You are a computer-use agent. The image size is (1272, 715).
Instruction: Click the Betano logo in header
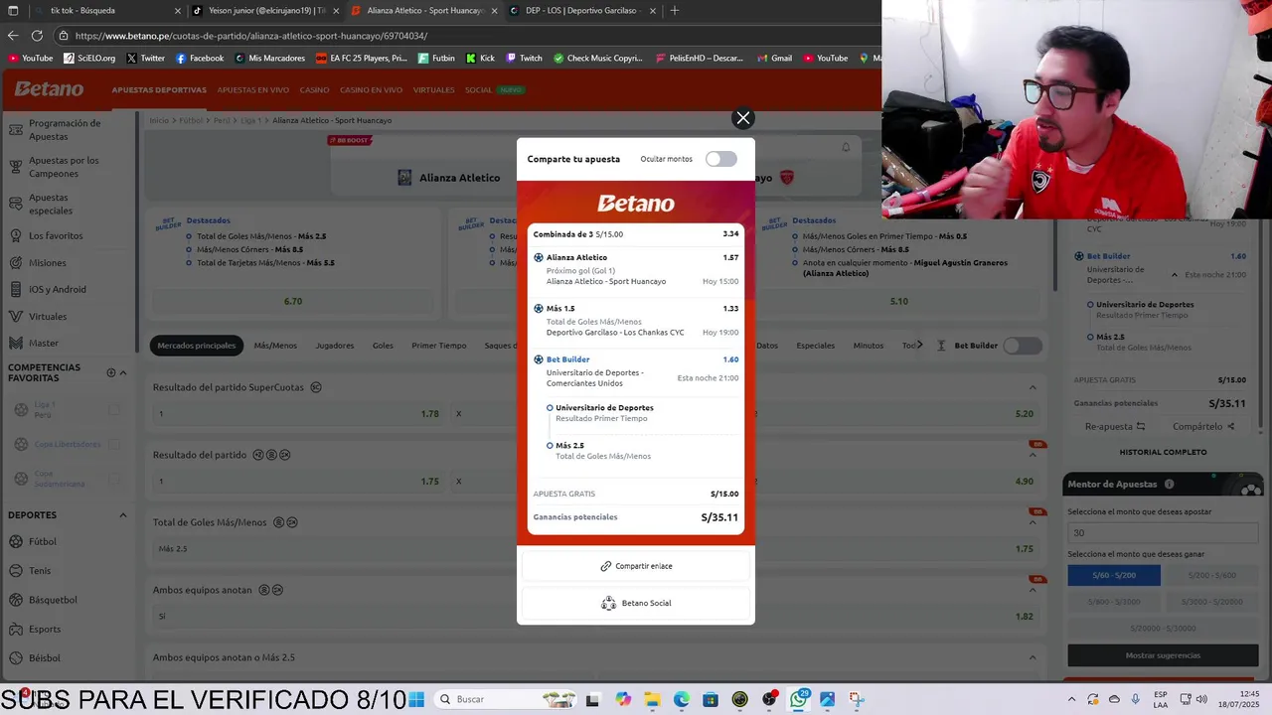[x=49, y=89]
